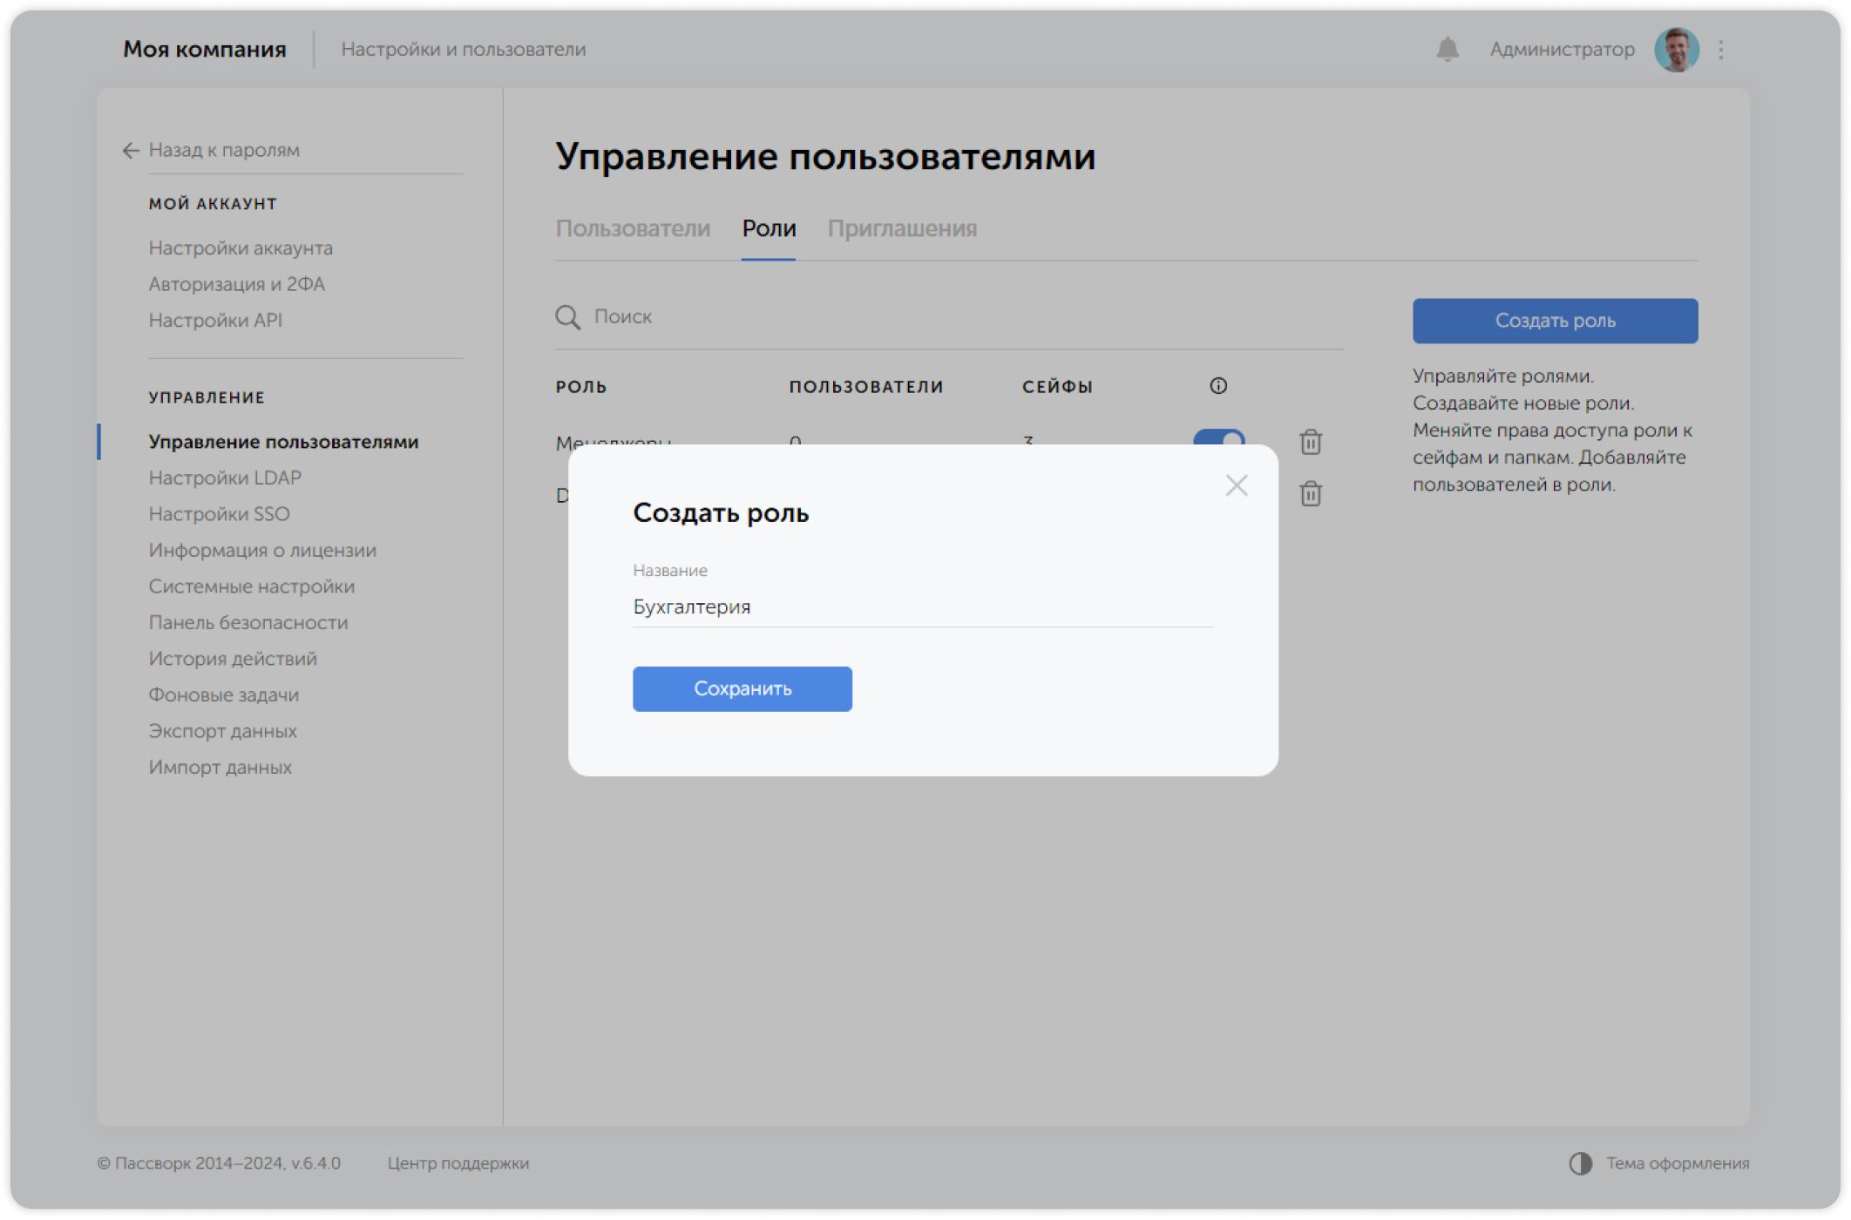Open the Центр поддержки link
The width and height of the screenshot is (1851, 1220).
(x=459, y=1162)
